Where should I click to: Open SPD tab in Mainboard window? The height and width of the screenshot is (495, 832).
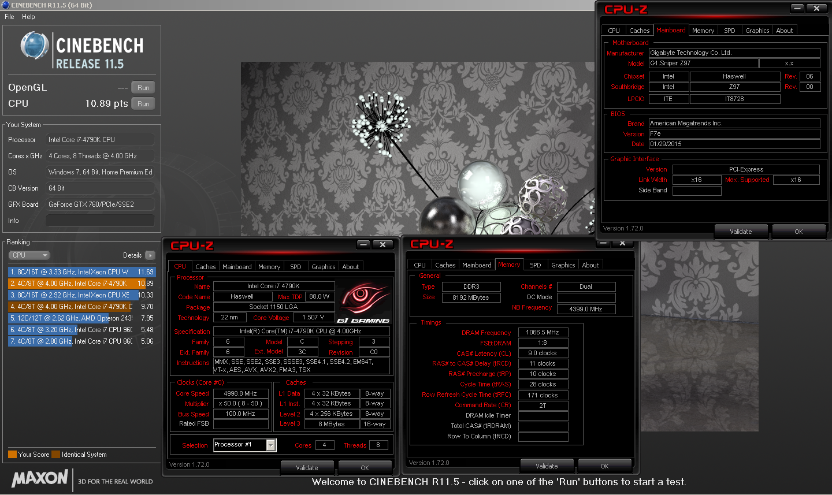[x=730, y=31]
